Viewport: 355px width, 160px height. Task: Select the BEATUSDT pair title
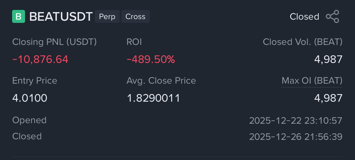point(61,17)
